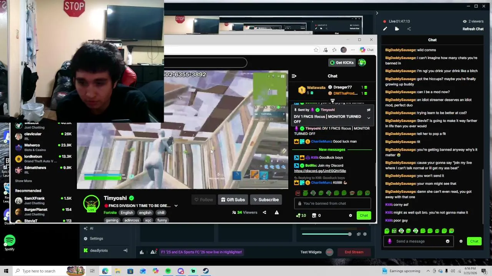The image size is (492, 276).
Task: Open Kick chat settings gear icon
Action: [x=350, y=215]
